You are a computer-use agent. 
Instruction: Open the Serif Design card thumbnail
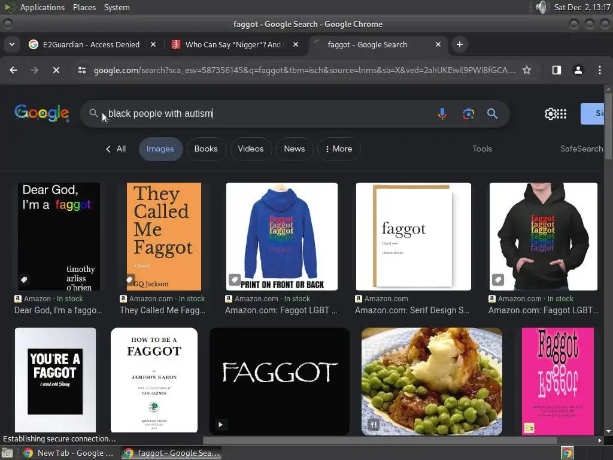coord(413,236)
